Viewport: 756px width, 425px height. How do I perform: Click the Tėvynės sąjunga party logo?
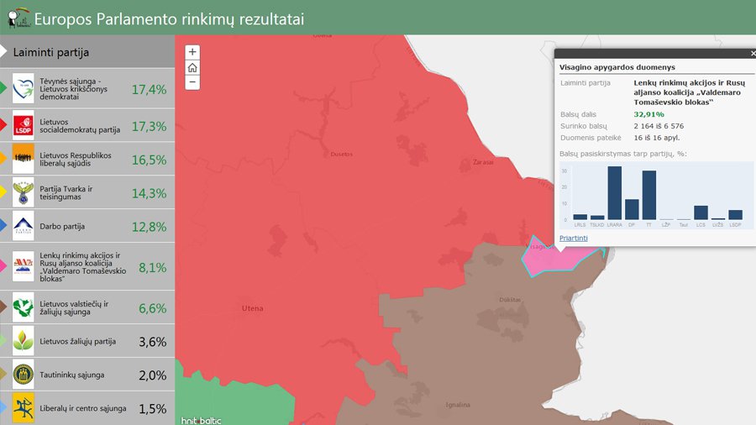[24, 88]
